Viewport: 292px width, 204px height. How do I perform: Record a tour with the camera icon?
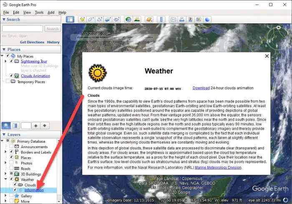(116, 19)
